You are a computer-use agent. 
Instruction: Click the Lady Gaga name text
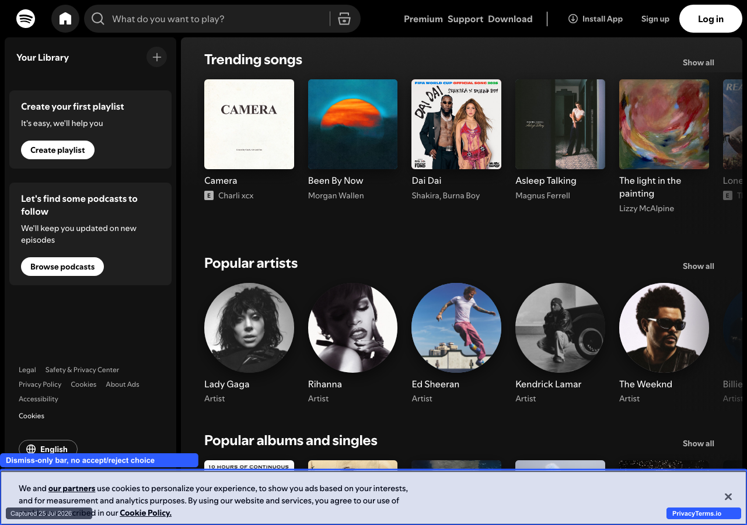coord(227,384)
